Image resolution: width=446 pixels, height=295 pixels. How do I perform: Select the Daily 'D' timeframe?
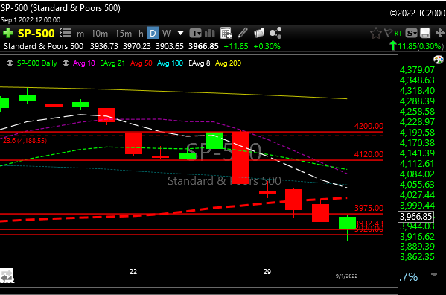point(153,34)
